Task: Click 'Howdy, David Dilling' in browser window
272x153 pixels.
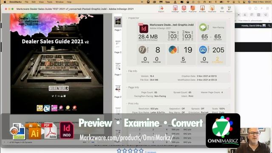Action: coord(251,25)
